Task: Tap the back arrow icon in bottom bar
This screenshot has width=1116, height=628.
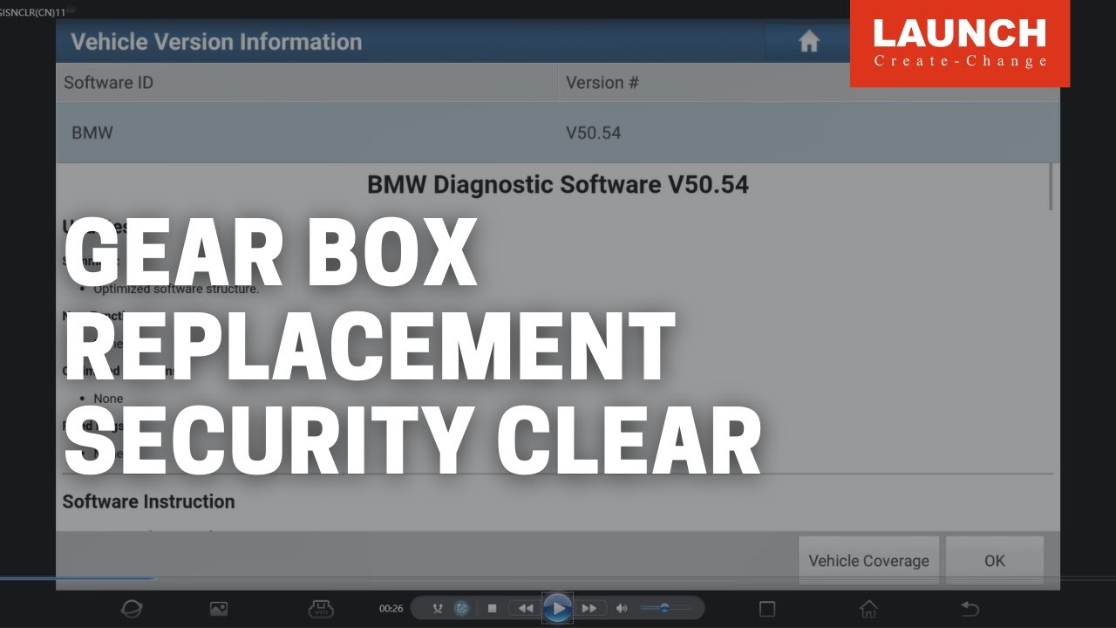Action: pos(970,609)
